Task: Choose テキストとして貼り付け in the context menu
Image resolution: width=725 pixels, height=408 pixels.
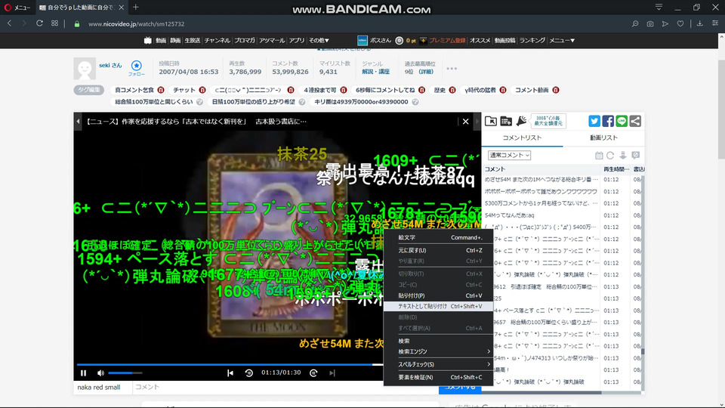Action: [439, 306]
